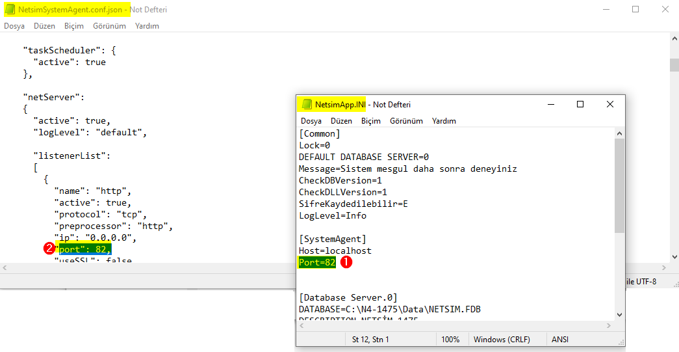Open Dosya menu in NetsimApp.INI window
679x352 pixels.
(x=311, y=121)
